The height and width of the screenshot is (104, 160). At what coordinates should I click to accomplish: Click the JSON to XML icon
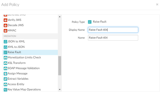(x=5, y=41)
